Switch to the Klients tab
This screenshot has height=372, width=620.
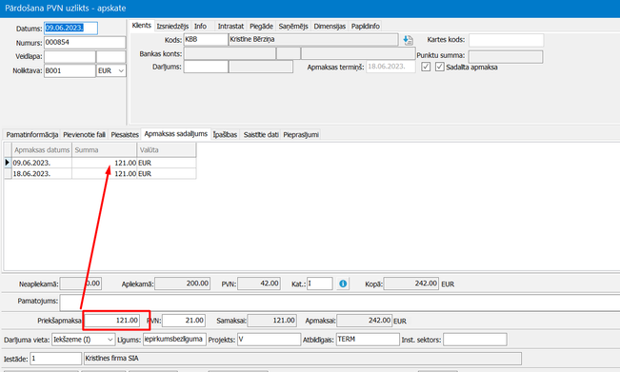point(142,26)
